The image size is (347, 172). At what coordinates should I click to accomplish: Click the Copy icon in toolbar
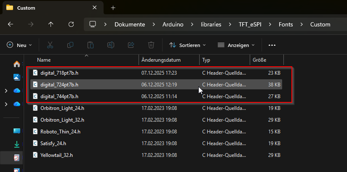[70, 45]
